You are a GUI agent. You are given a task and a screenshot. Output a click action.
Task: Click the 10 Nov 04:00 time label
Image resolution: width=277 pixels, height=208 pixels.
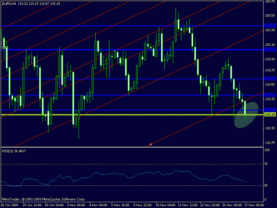[165, 205]
